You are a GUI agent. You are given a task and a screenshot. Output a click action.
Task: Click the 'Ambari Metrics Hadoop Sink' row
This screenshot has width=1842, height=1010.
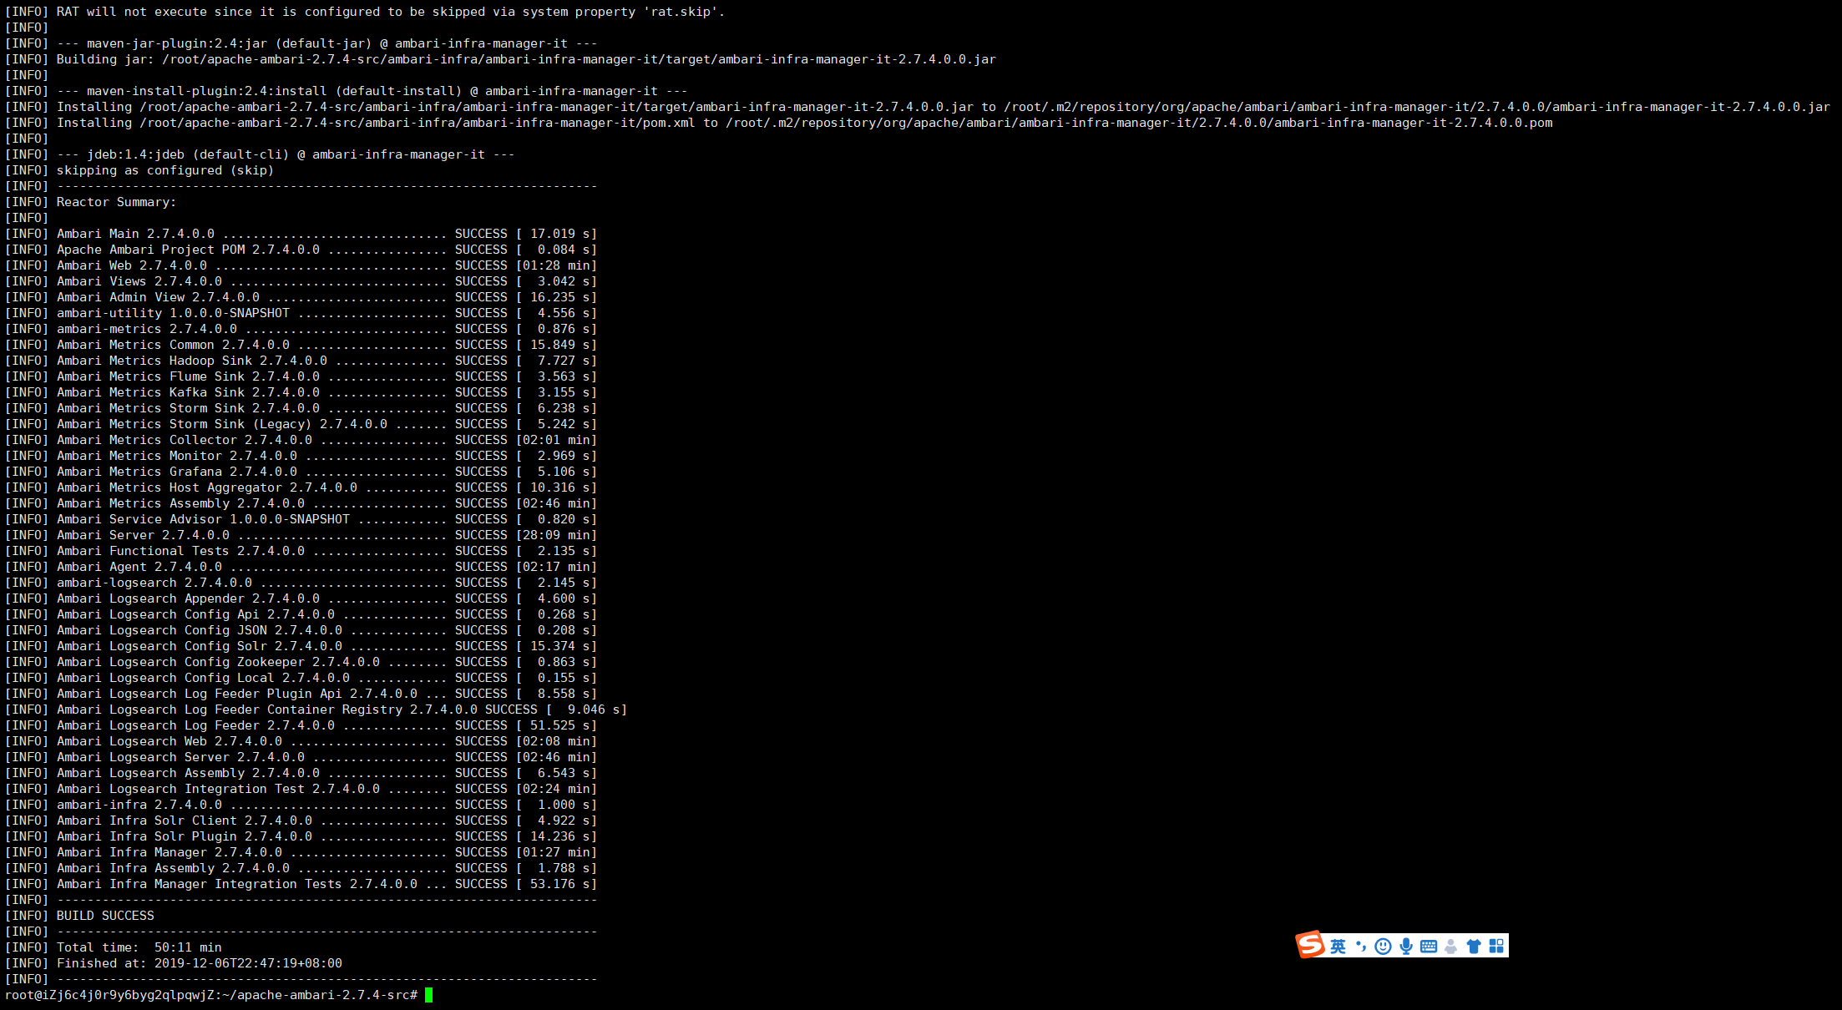[x=301, y=361]
